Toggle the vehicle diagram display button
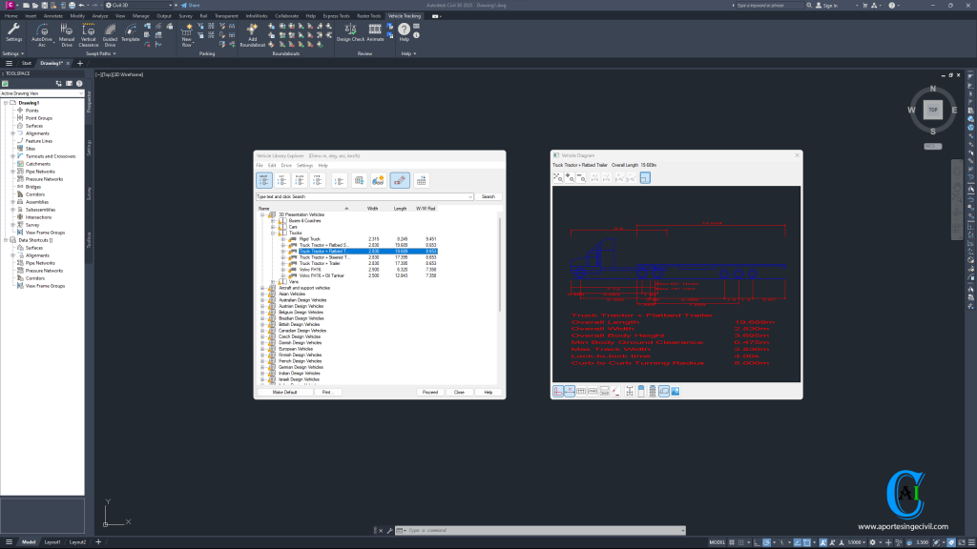Image resolution: width=977 pixels, height=549 pixels. (x=400, y=180)
